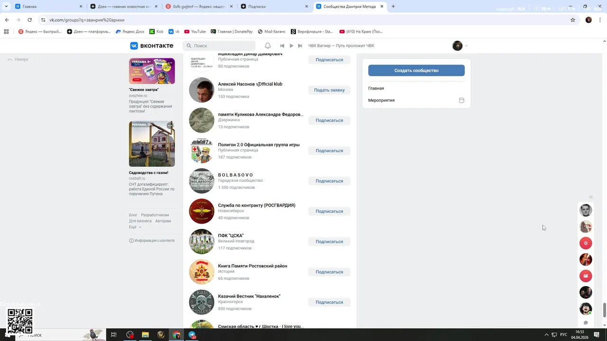The height and width of the screenshot is (341, 607).
Task: Subscribe to памяти Куликова Александра group
Action: point(329,120)
